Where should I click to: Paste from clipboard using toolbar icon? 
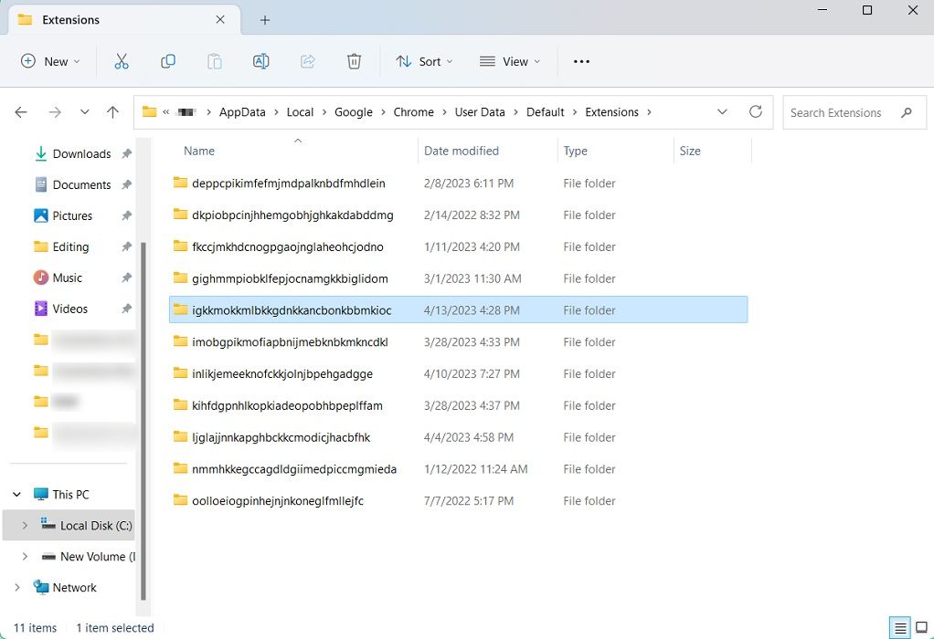pos(215,61)
